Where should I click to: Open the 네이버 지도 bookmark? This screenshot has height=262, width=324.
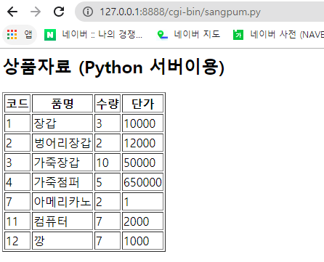(x=189, y=35)
